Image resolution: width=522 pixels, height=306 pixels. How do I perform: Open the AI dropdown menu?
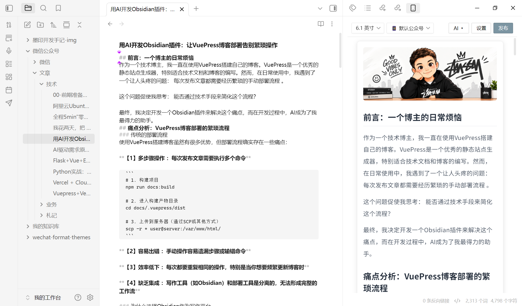pos(458,28)
